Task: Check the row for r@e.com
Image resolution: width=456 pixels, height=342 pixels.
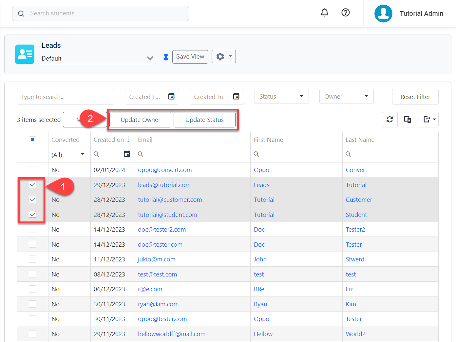Action: point(32,289)
